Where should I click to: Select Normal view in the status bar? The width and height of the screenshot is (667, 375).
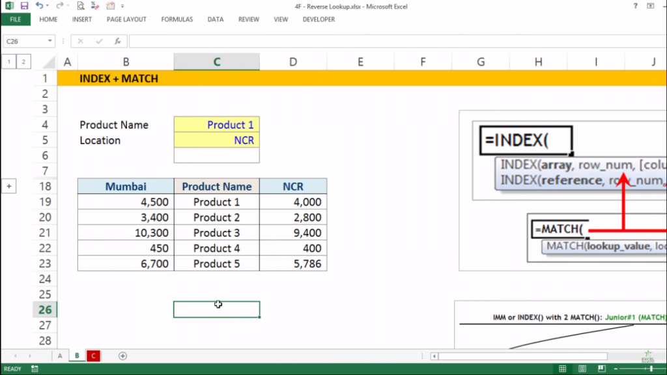[x=563, y=369]
